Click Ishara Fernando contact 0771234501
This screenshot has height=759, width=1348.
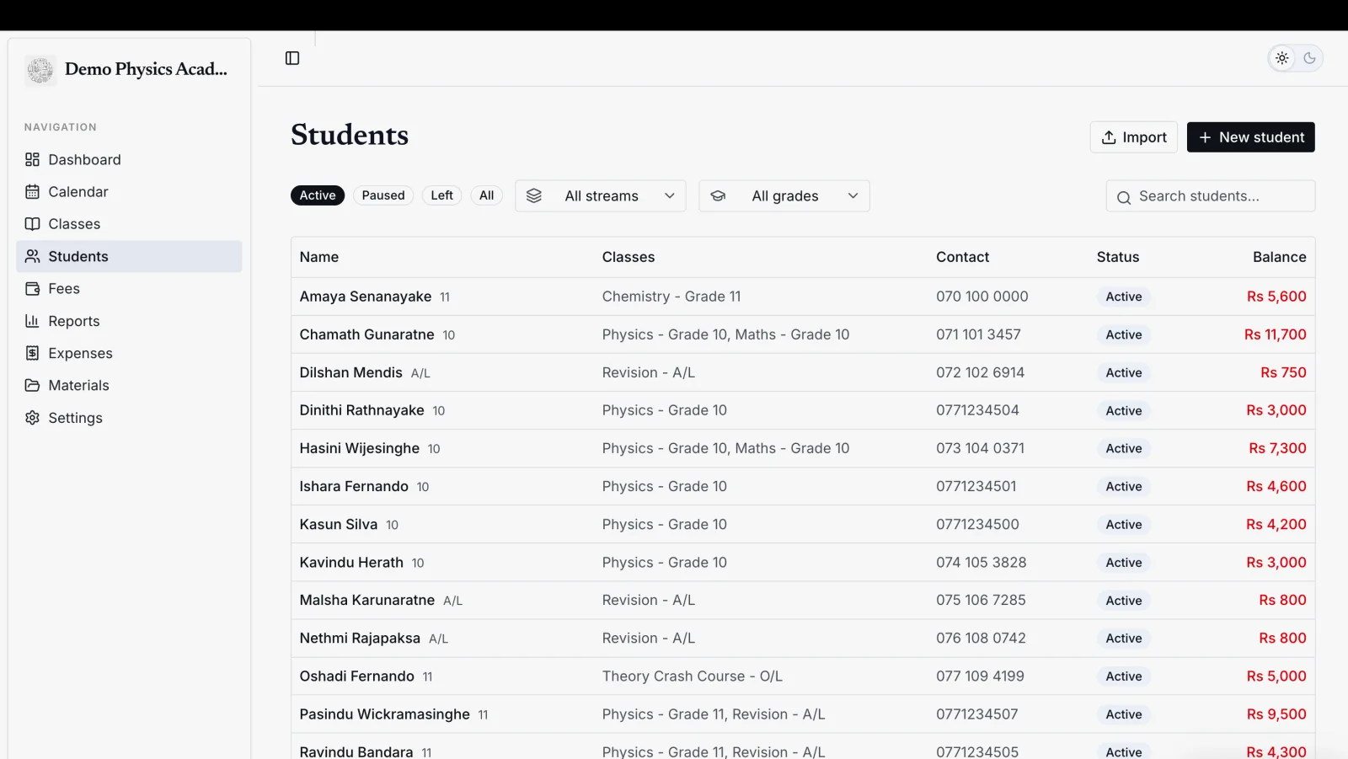click(x=976, y=486)
